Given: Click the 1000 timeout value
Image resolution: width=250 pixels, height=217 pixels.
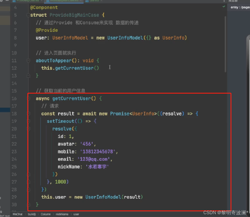Looking at the screenshot, I should pyautogui.click(x=61, y=182).
